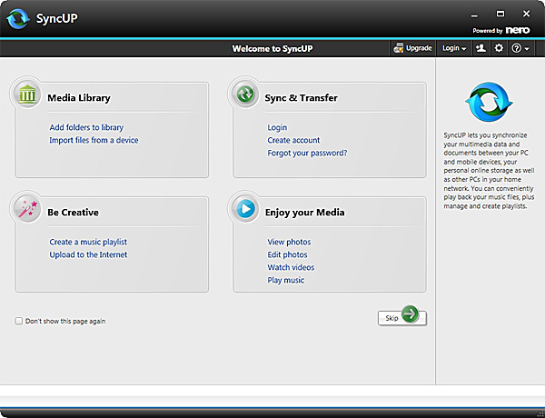The image size is (545, 418).
Task: Maximize the SyncUP window
Action: 500,15
